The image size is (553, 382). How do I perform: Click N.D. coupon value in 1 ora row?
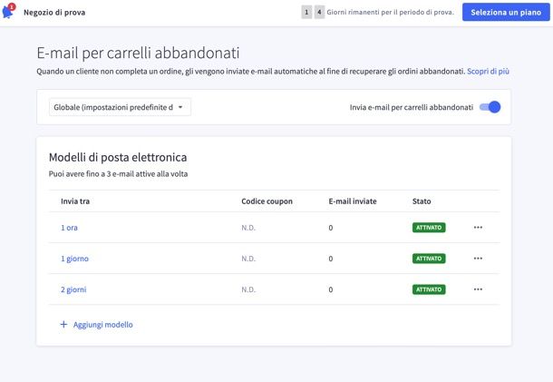point(248,228)
